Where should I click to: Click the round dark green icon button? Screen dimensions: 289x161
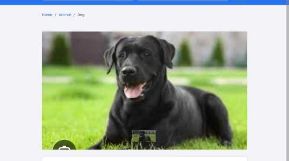[64, 145]
